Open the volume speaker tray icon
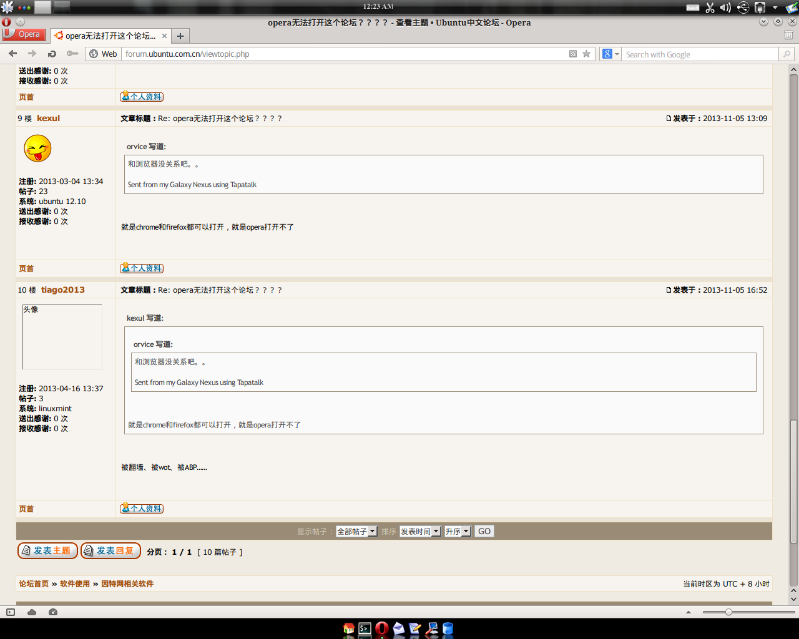Screen dimensions: 799x639 click(x=725, y=7)
